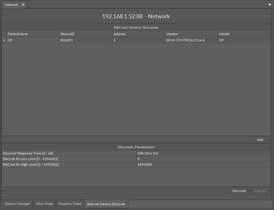Switch to Device Manager tab
The image size is (274, 210).
(18, 204)
